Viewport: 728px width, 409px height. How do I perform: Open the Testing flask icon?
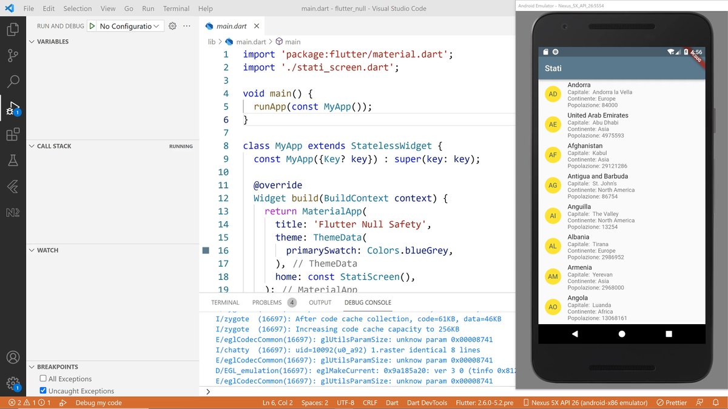click(x=12, y=161)
